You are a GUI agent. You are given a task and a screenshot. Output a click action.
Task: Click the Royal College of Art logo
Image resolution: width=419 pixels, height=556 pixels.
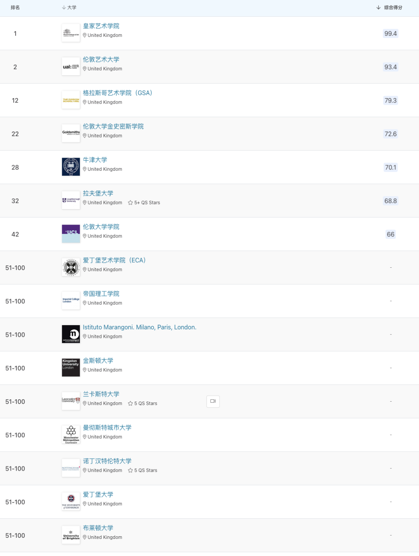71,33
